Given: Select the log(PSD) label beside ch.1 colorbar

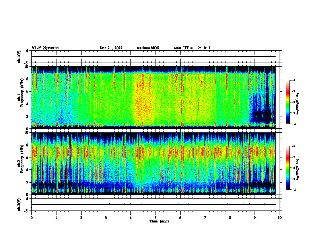Looking at the screenshot, I should (x=298, y=104).
